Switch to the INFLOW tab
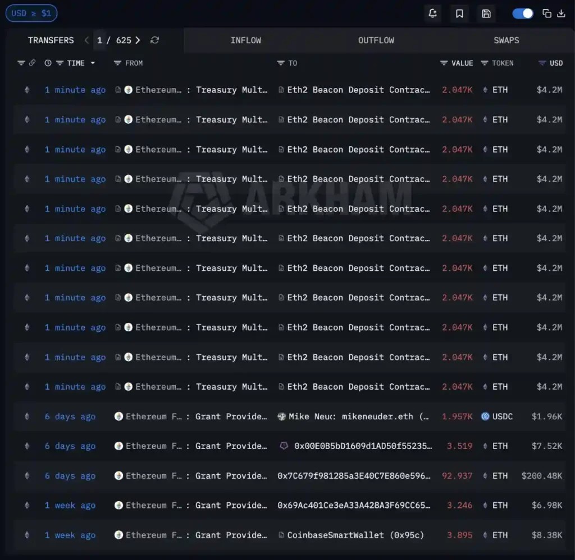This screenshot has width=575, height=560. click(246, 40)
